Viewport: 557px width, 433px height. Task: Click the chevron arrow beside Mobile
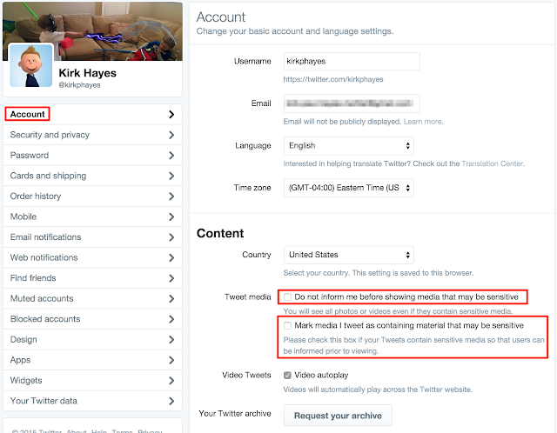(171, 216)
